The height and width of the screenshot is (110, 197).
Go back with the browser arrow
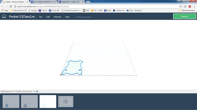point(3,7)
